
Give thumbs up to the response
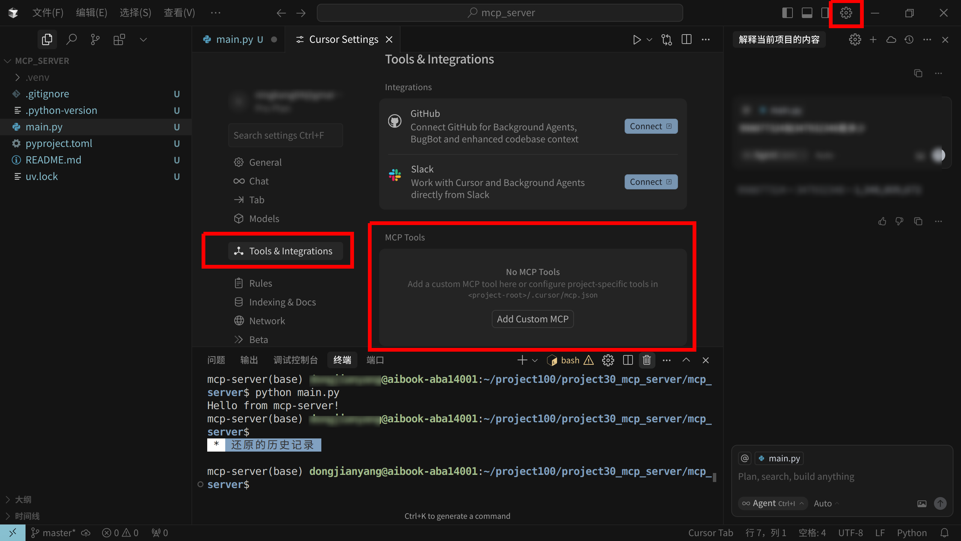[x=882, y=221]
